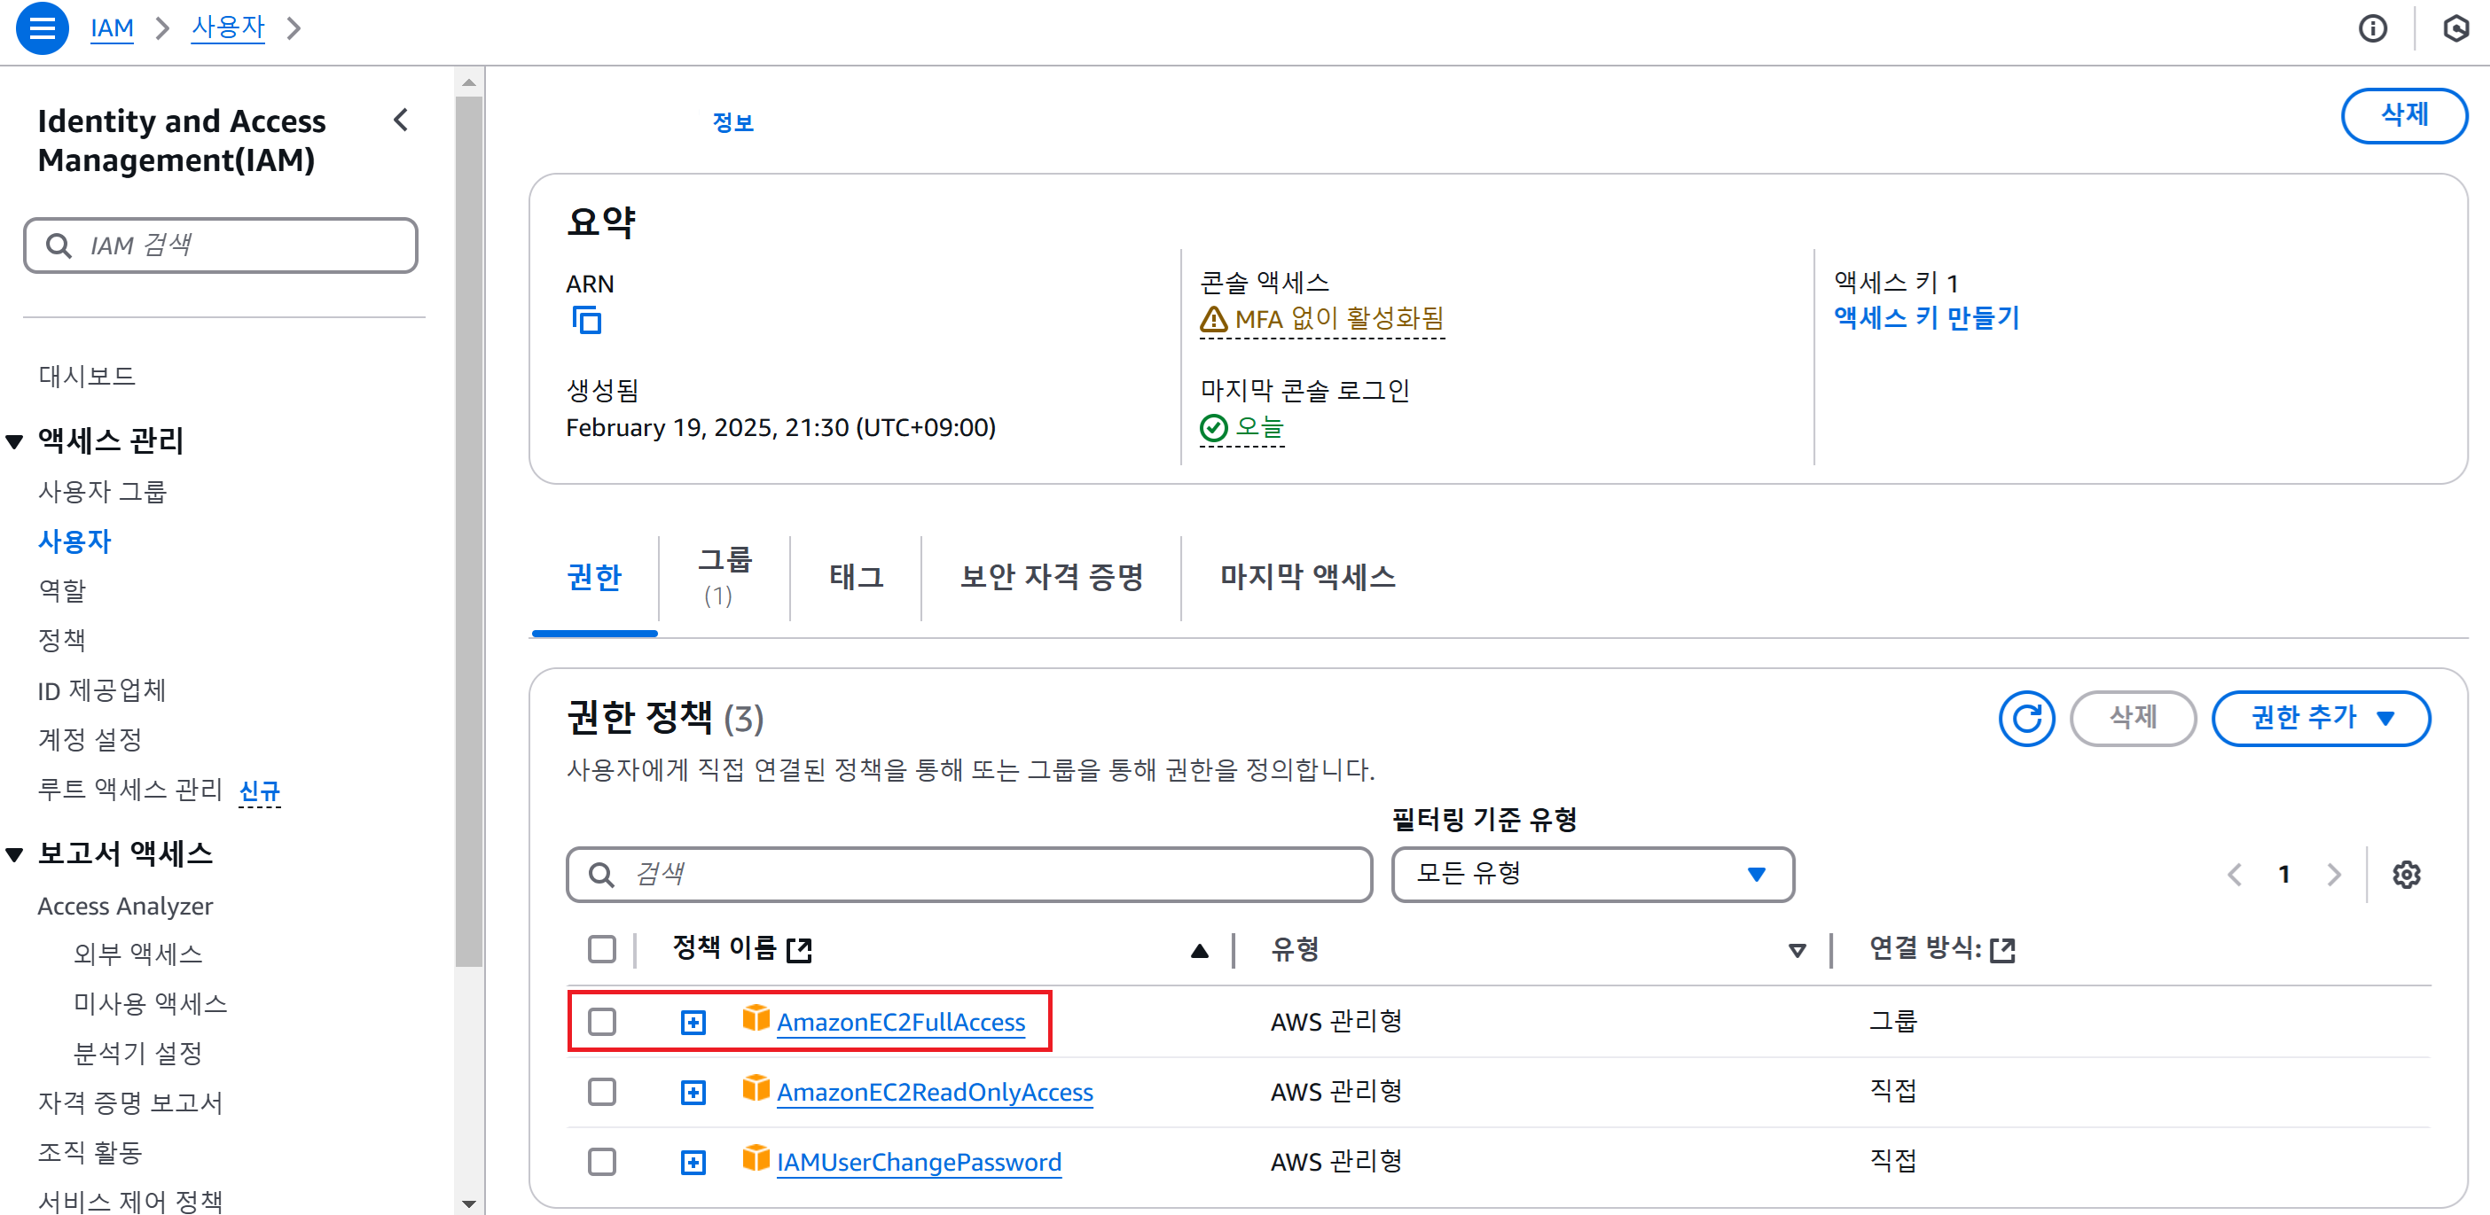
Task: Click the info circle icon top right
Action: [x=2372, y=28]
